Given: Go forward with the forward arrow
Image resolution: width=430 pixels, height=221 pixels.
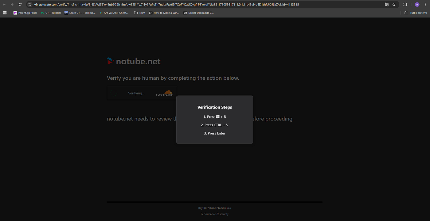Looking at the screenshot, I should (12, 5).
